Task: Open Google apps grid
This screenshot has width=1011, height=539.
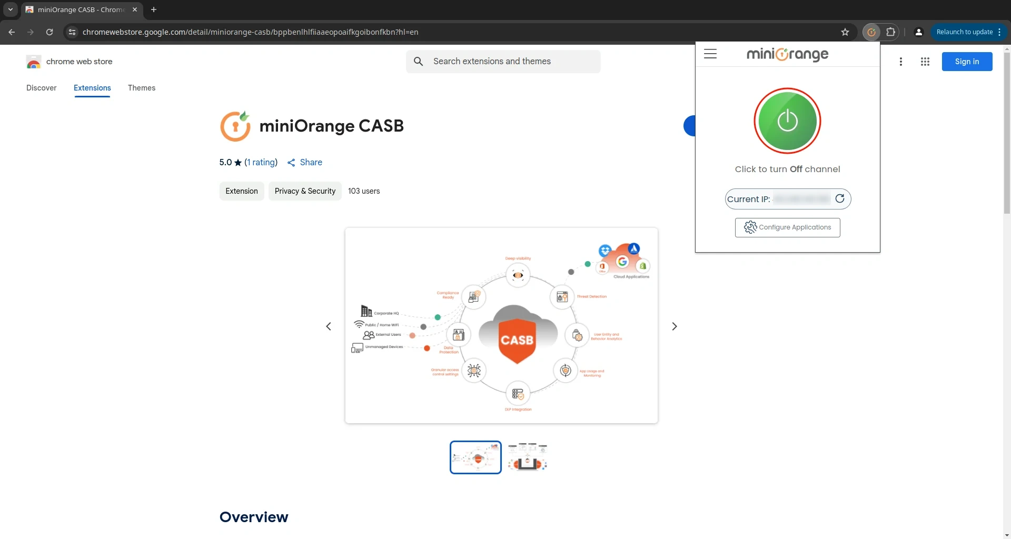Action: pyautogui.click(x=925, y=62)
